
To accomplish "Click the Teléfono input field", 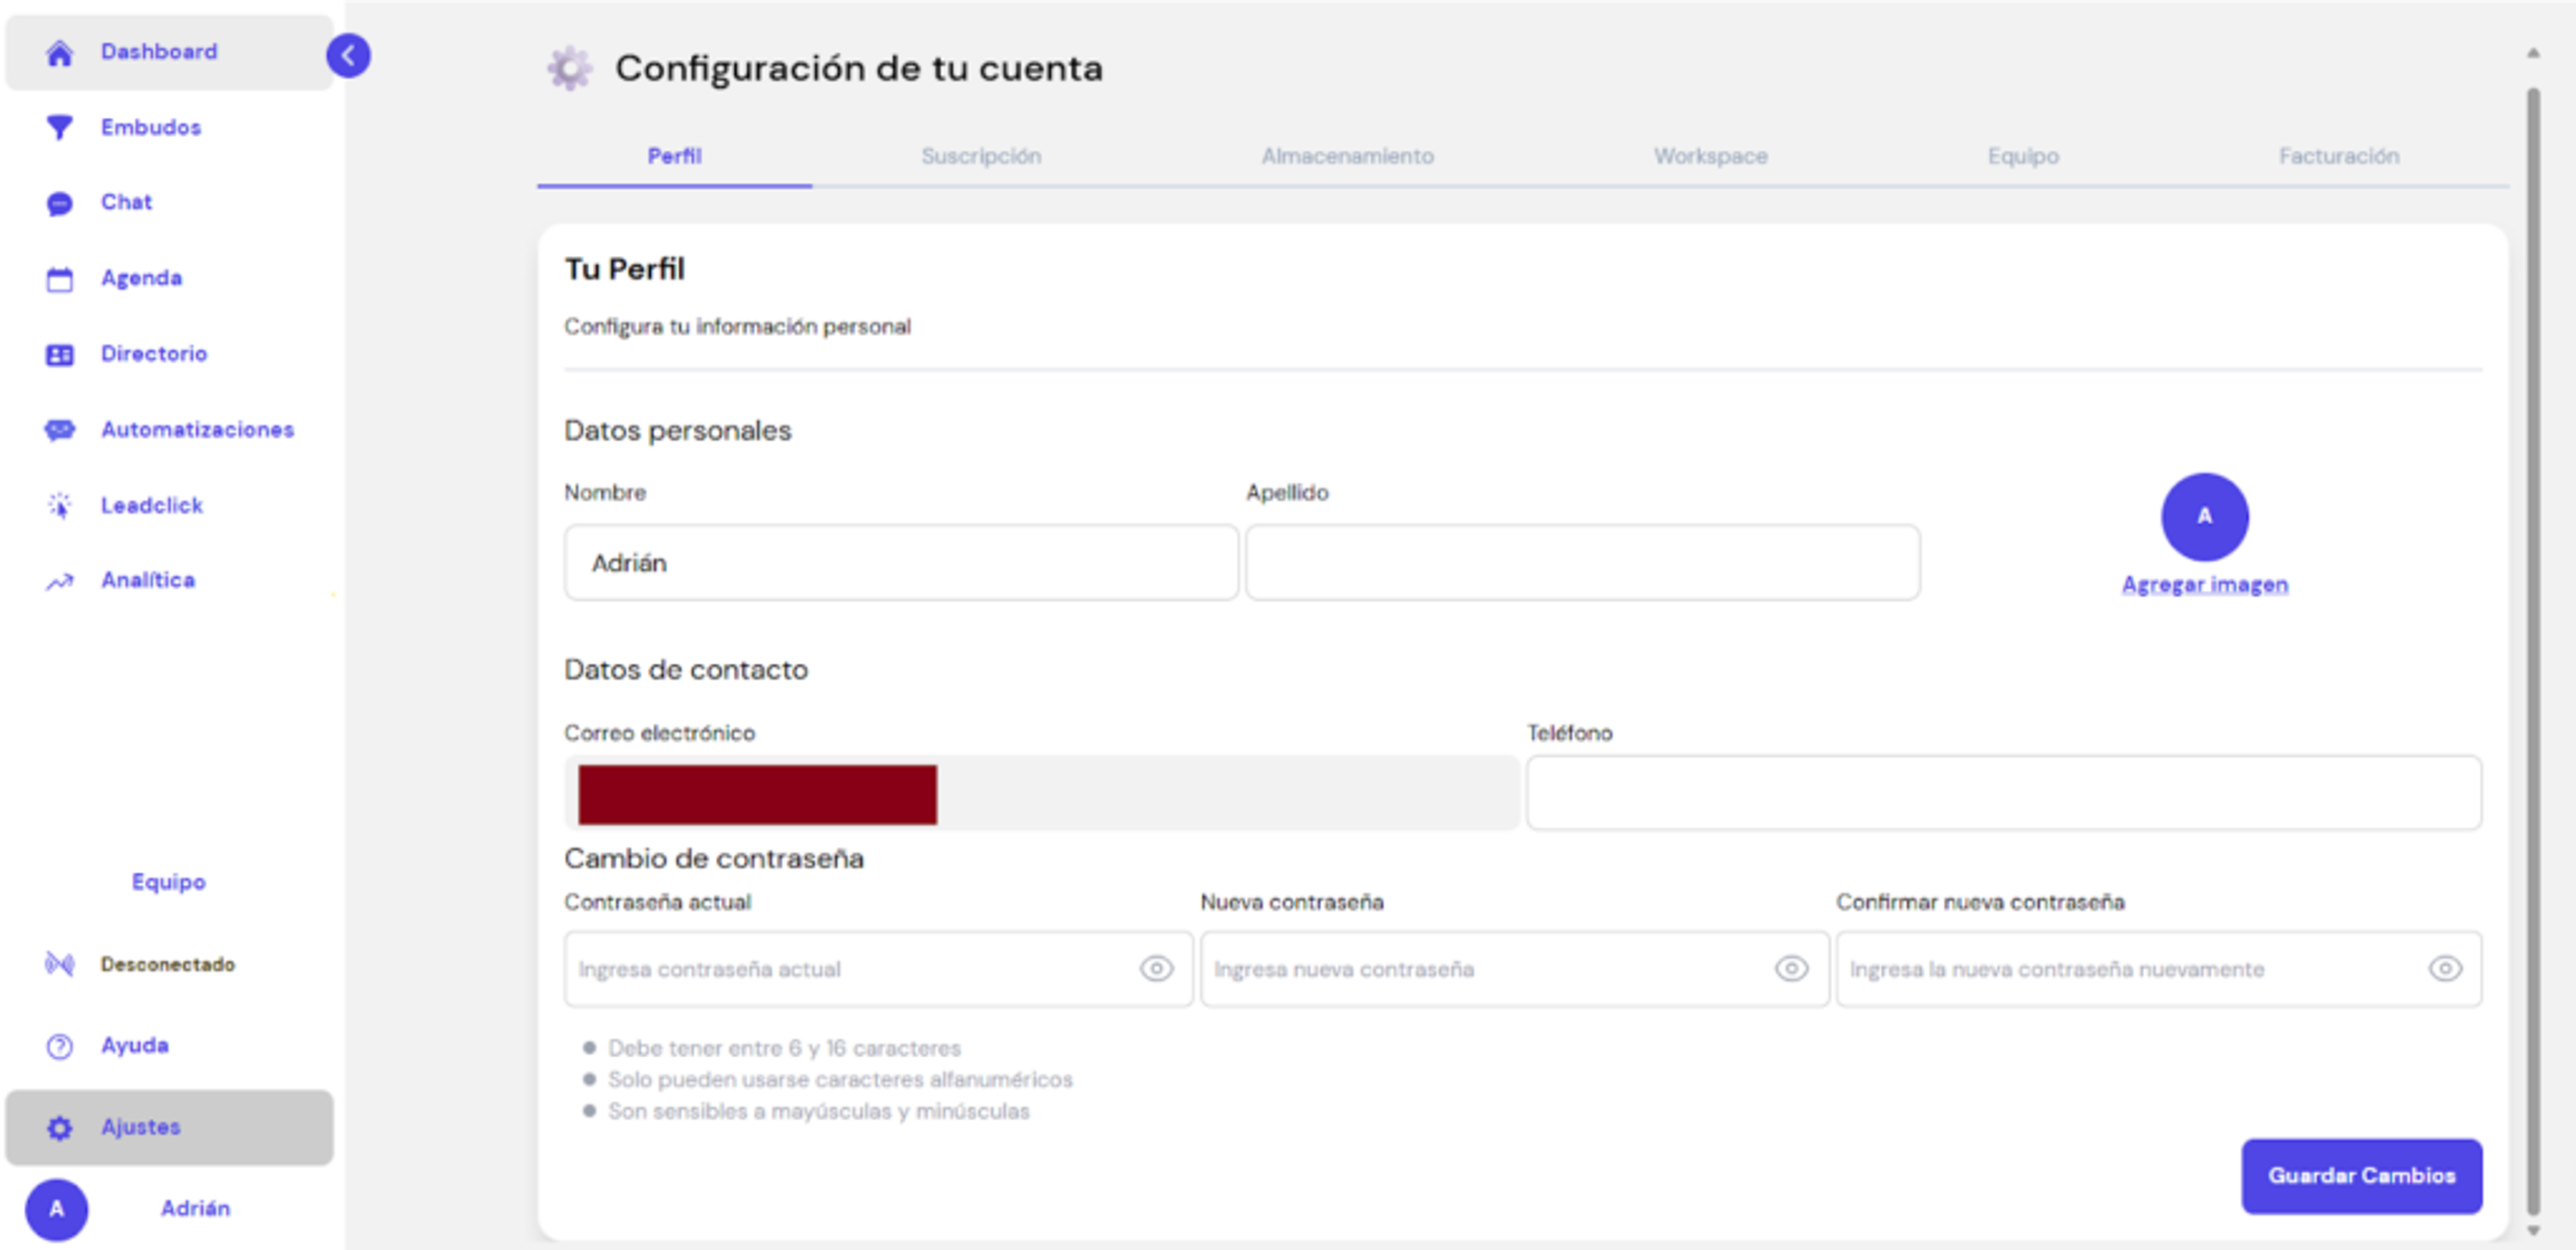I will pos(2003,793).
